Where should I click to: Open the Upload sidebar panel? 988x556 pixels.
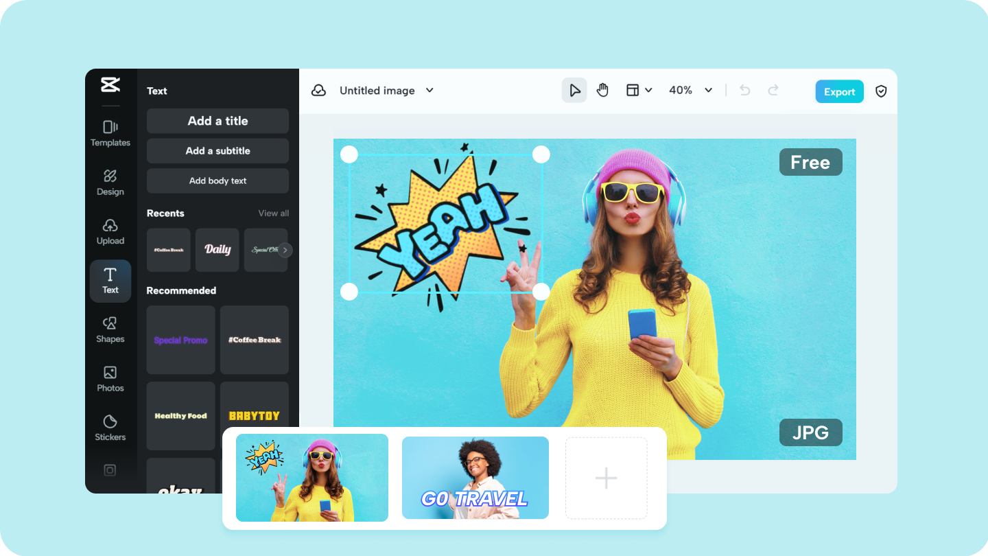coord(110,232)
